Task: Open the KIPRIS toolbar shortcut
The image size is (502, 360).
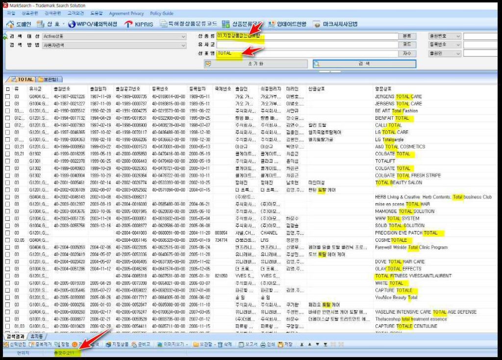Action: click(139, 24)
